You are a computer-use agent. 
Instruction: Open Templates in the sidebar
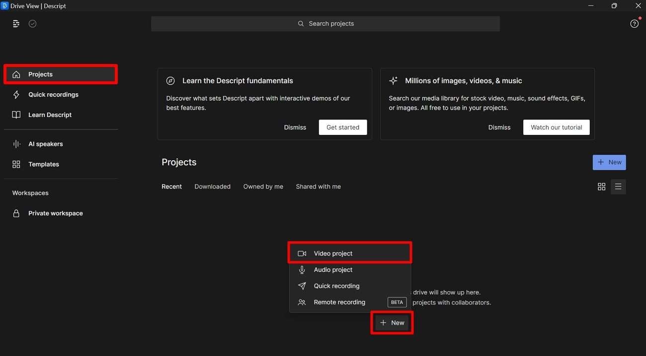(61, 164)
